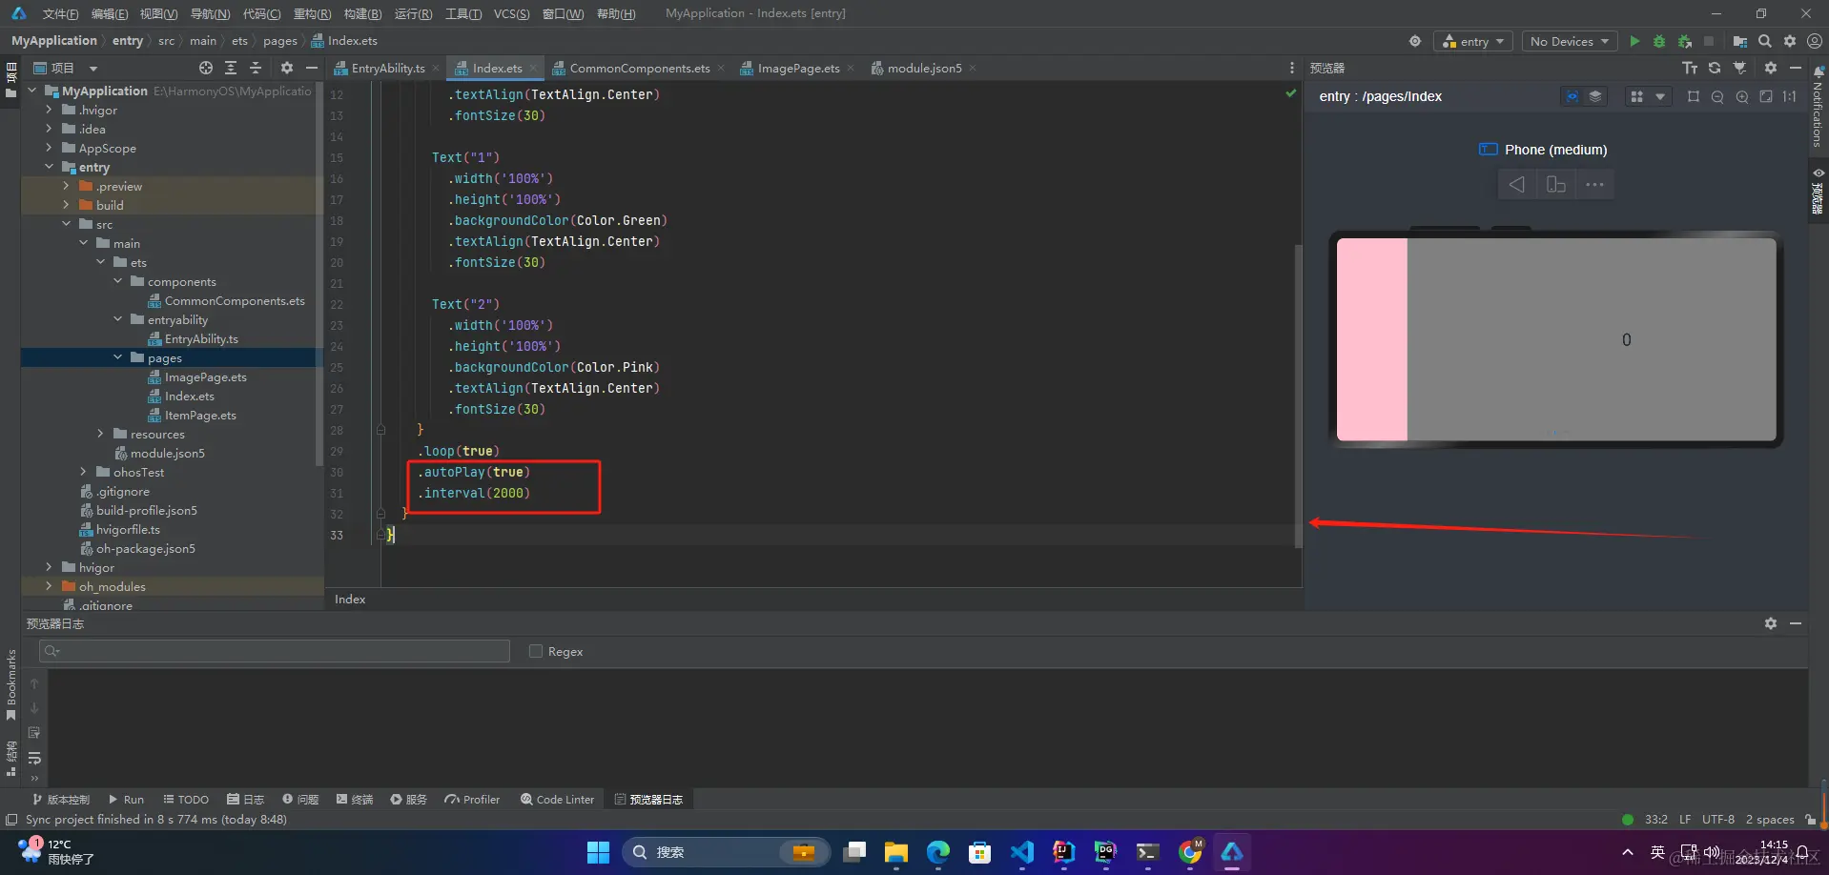
Task: Toggle the multi-device grid preview button
Action: (1636, 96)
